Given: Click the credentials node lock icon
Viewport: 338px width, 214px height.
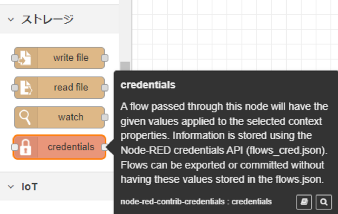Looking at the screenshot, I should pos(25,147).
